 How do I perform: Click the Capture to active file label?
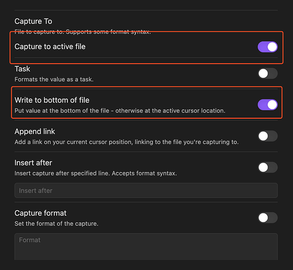(x=50, y=46)
